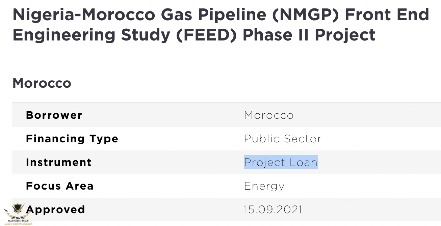Click the words Phase II Project in the title
Image resolution: width=441 pixels, height=226 pixels.
(x=309, y=35)
